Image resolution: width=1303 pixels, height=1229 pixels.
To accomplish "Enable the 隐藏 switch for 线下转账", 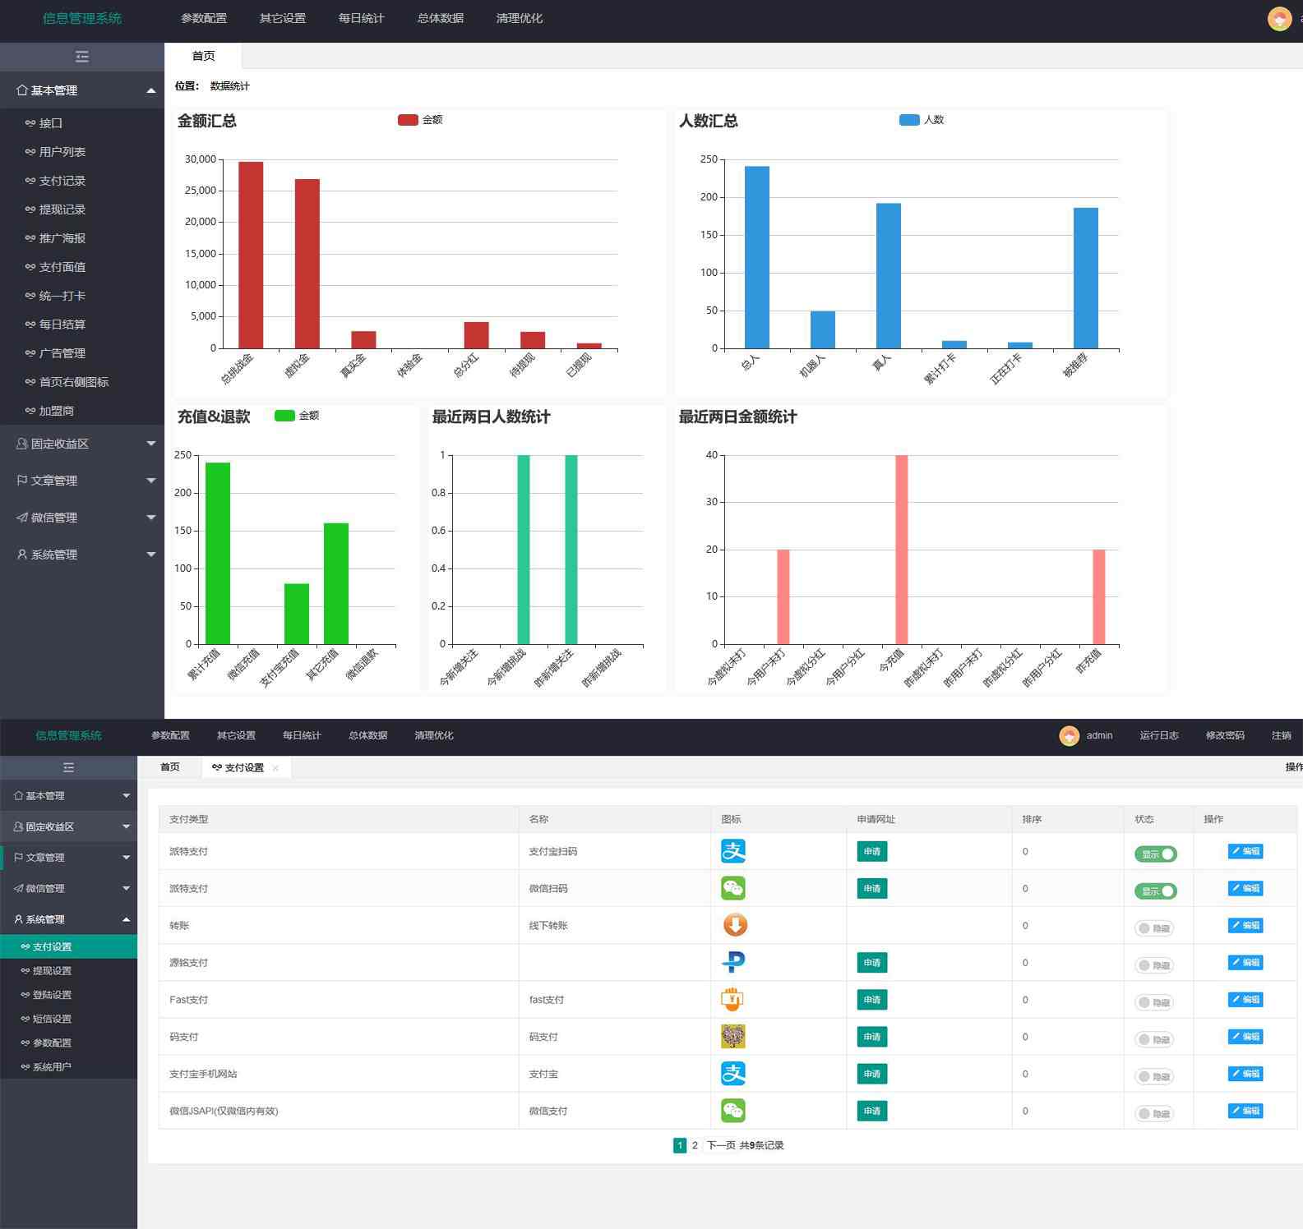I will (x=1154, y=928).
